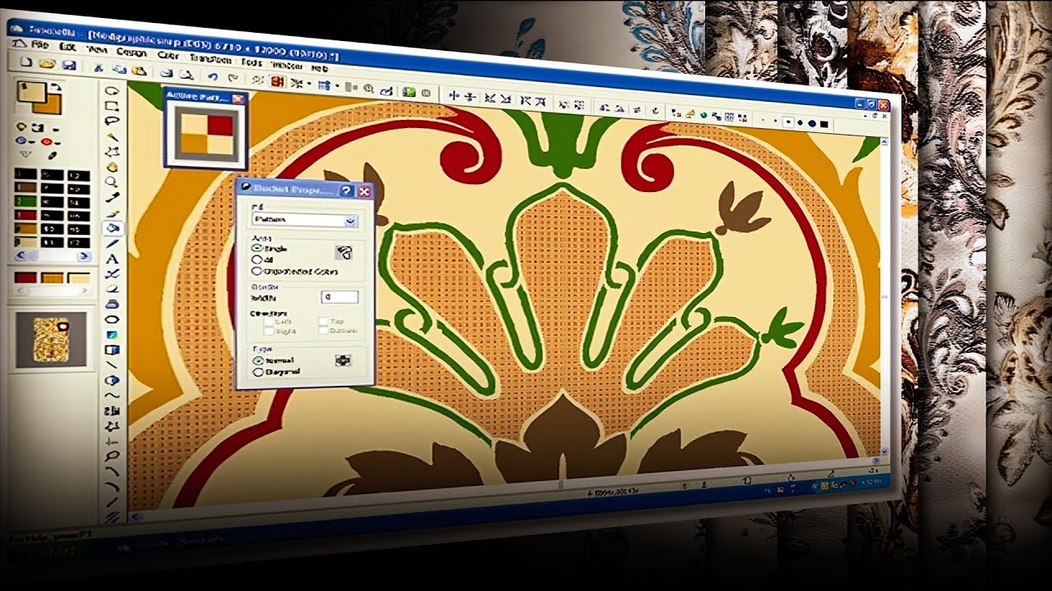The height and width of the screenshot is (591, 1052).
Task: Select the ellipse selection tool
Action: click(113, 89)
